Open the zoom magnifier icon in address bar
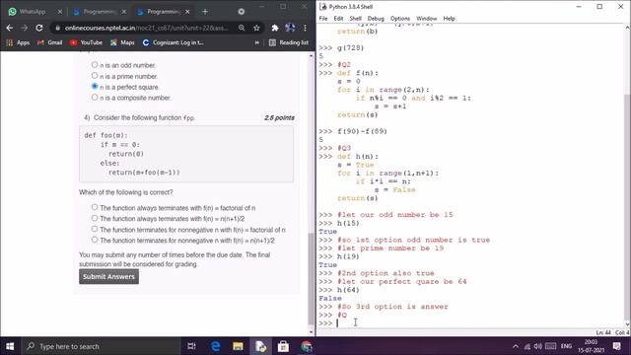Screen dimensions: 631x355 pos(242,28)
